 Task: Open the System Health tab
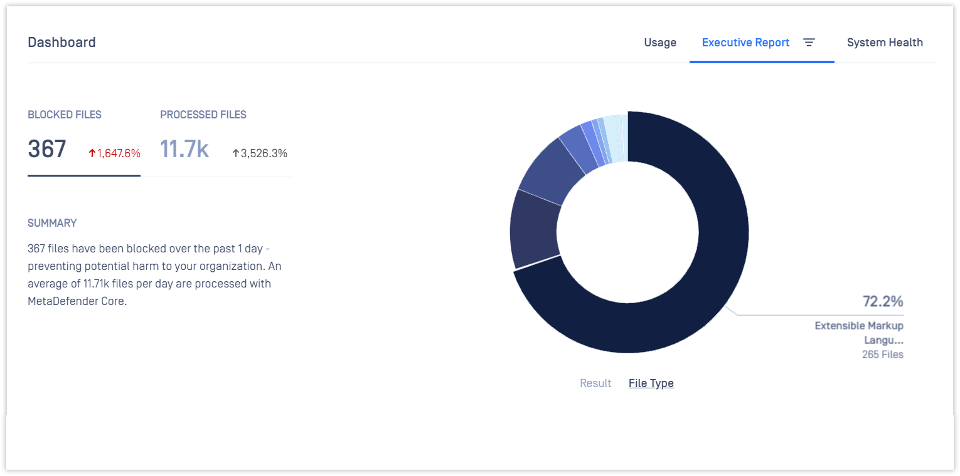pyautogui.click(x=885, y=43)
